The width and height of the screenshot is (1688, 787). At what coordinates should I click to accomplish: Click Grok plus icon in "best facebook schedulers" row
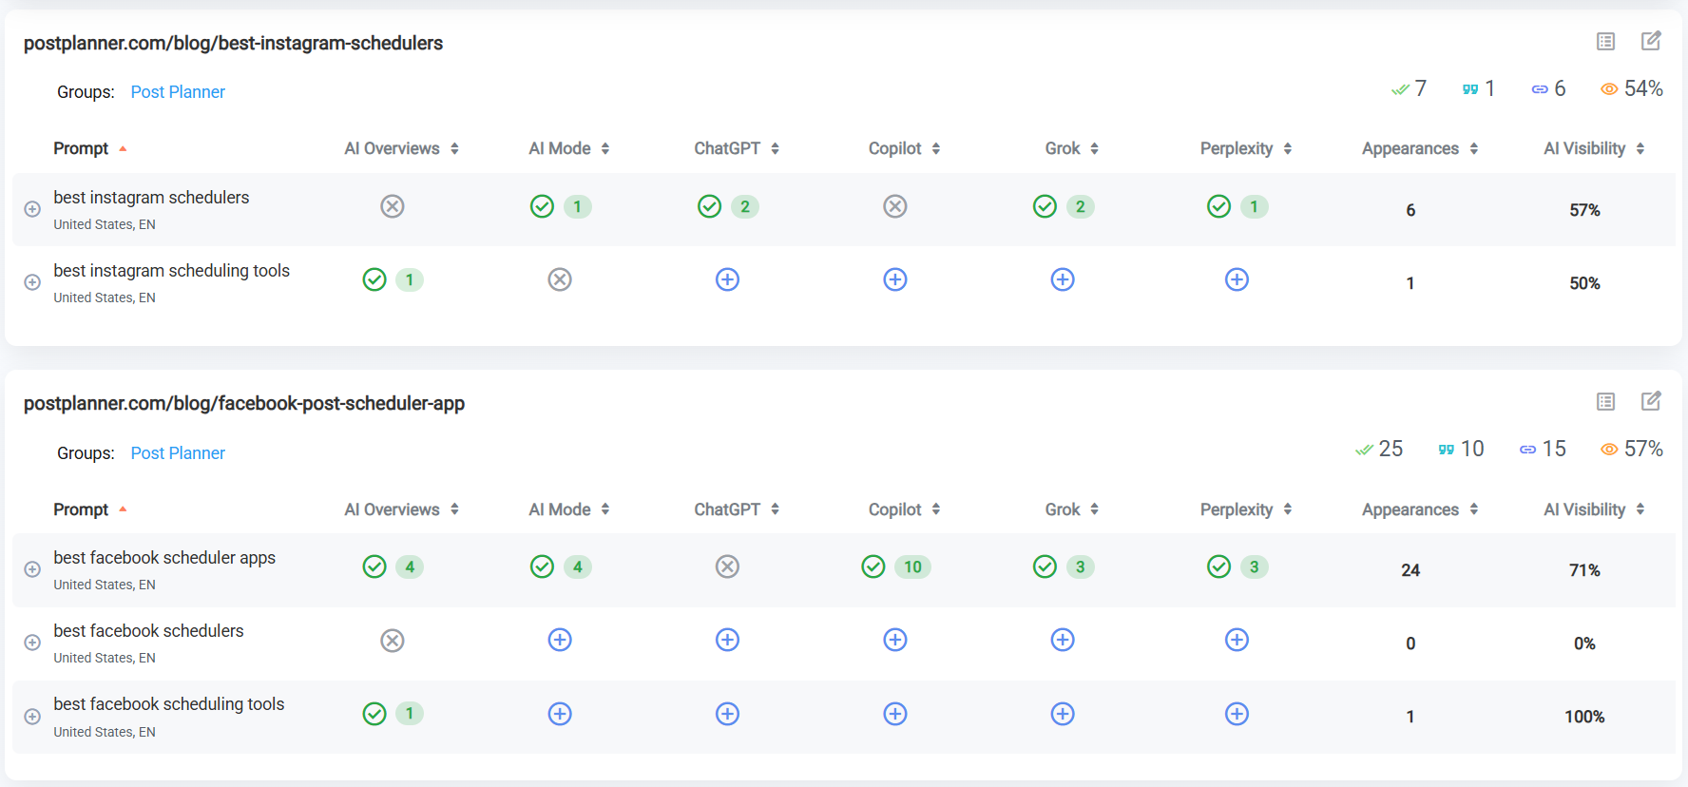point(1063,640)
